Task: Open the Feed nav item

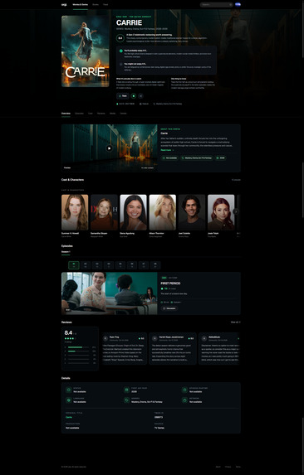Action: coord(105,4)
